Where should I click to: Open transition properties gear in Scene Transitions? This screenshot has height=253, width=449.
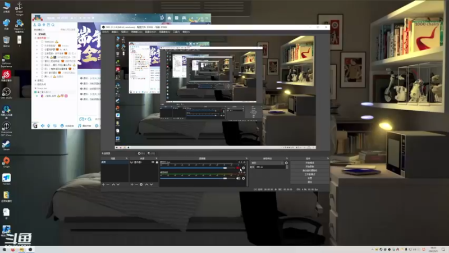click(286, 163)
